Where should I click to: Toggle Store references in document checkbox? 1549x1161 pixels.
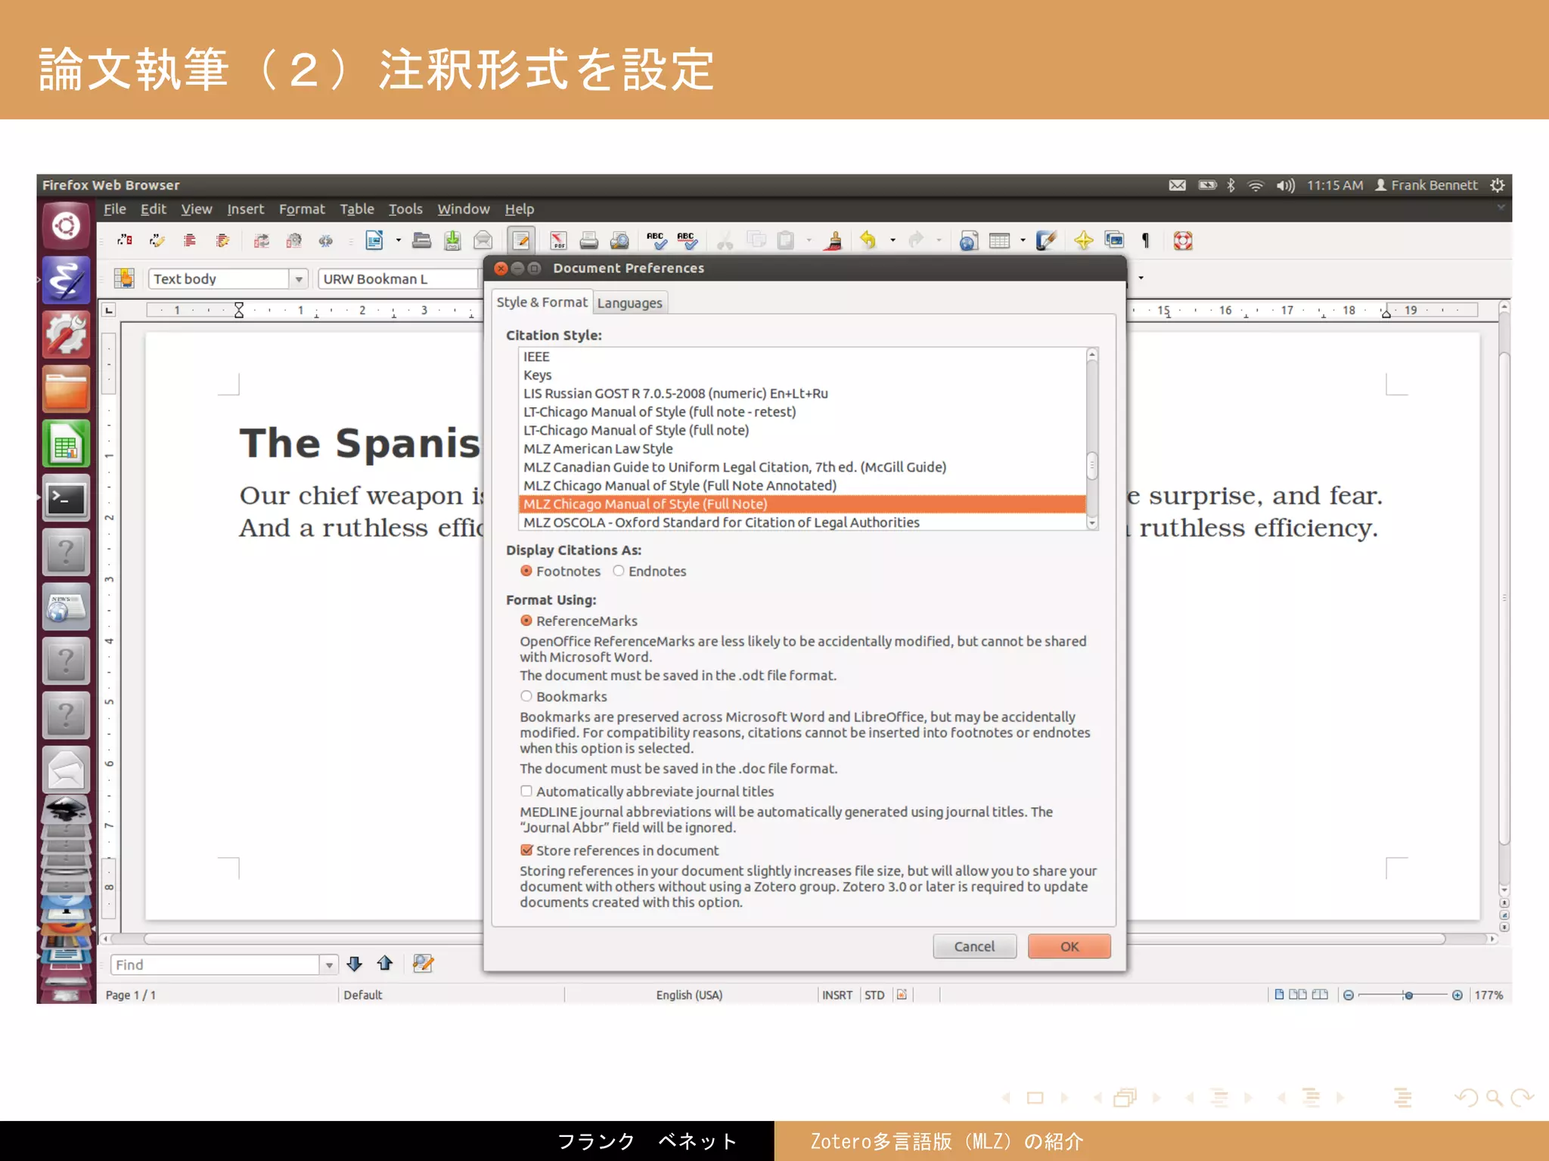[526, 850]
